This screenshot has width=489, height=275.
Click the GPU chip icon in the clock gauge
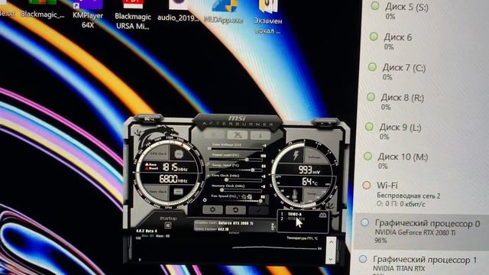[x=178, y=154]
